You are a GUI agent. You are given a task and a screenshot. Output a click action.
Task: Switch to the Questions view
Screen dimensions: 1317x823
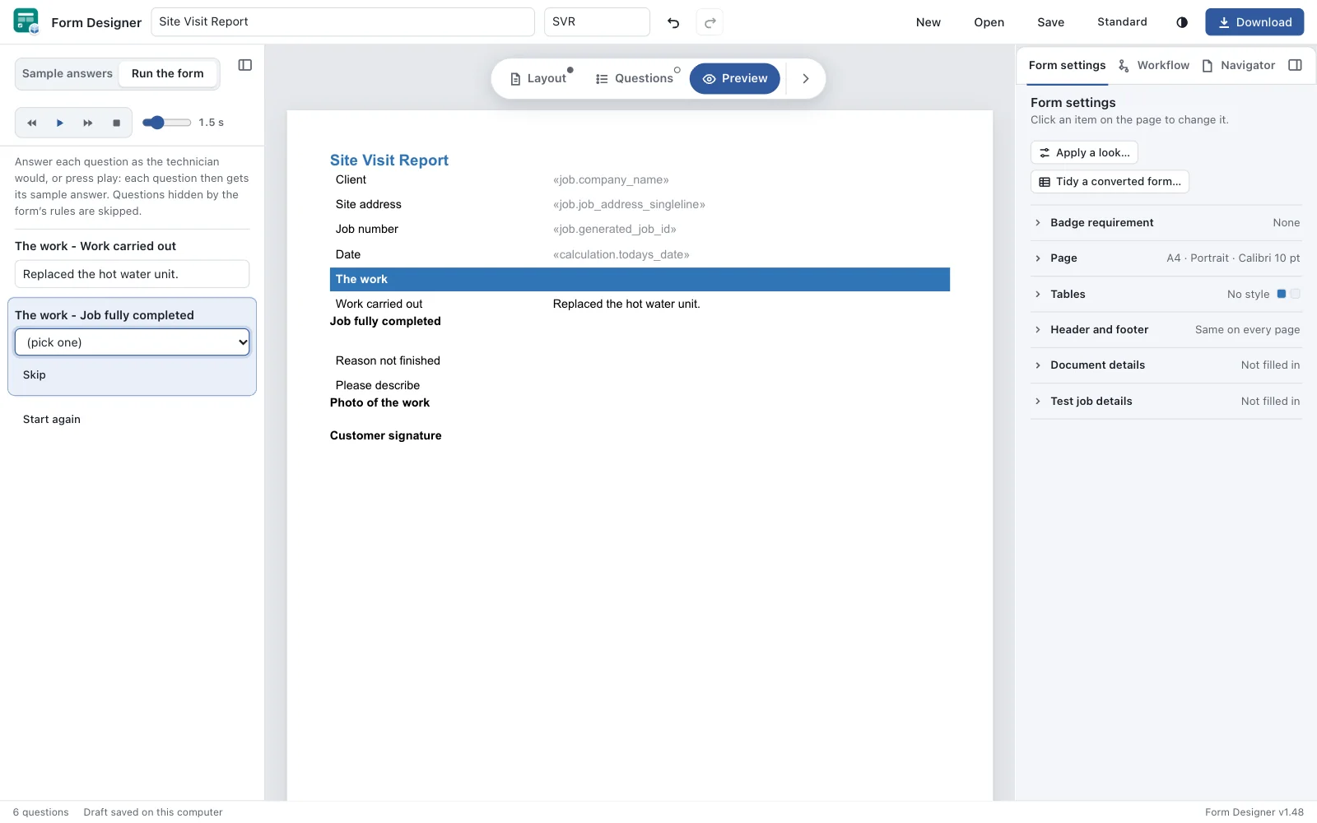click(635, 78)
